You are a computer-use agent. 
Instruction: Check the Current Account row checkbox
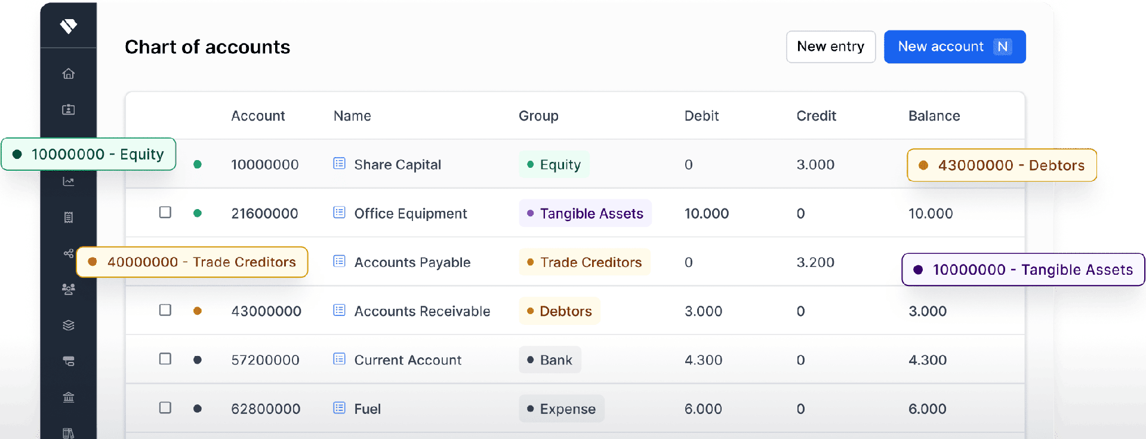[165, 359]
